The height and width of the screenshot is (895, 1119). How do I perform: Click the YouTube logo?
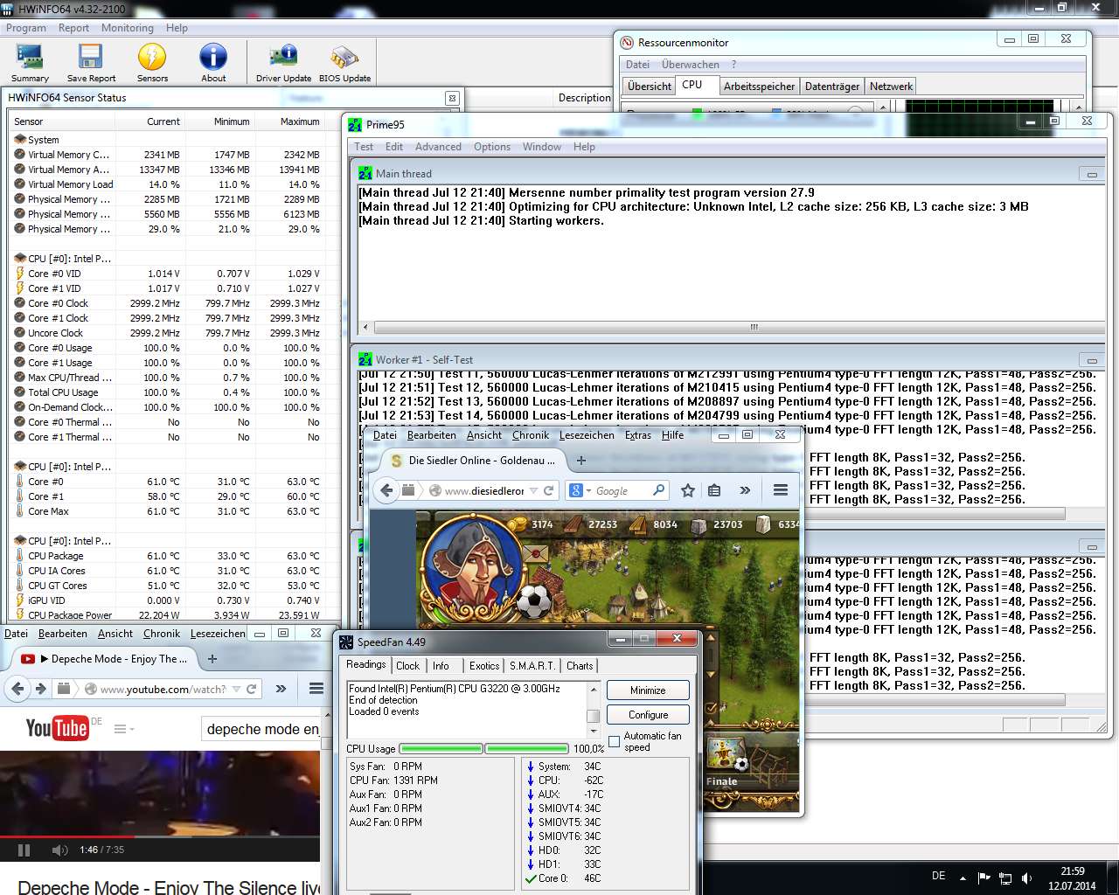[x=57, y=728]
